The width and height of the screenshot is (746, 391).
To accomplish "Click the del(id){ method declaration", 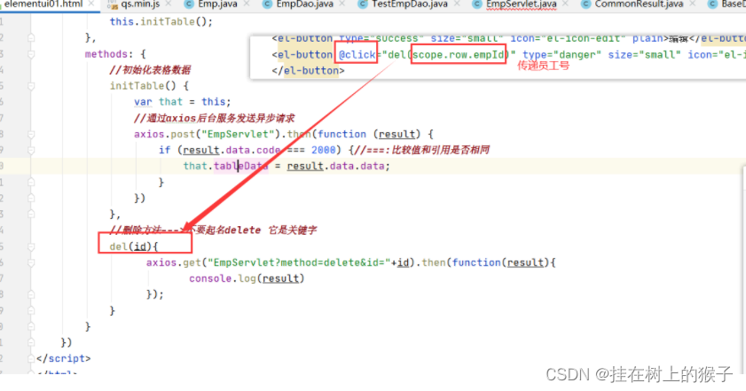I will coord(134,246).
